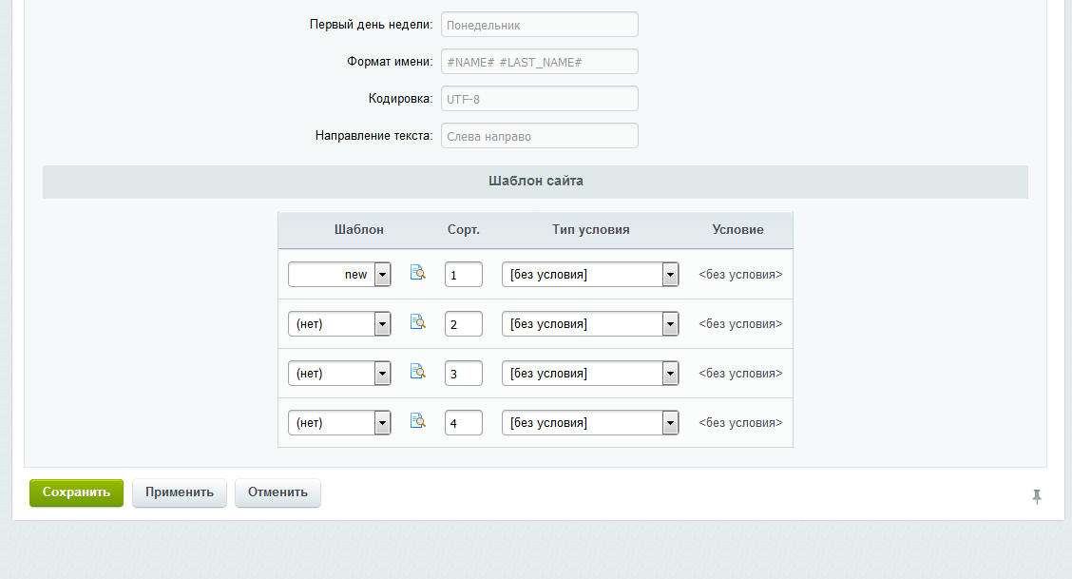The width and height of the screenshot is (1072, 579).
Task: Open the 'new' template dropdown
Action: (339, 274)
